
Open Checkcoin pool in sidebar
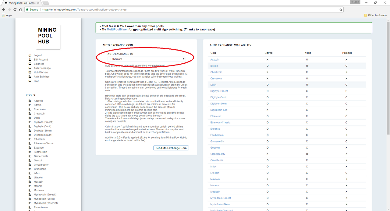40,109
